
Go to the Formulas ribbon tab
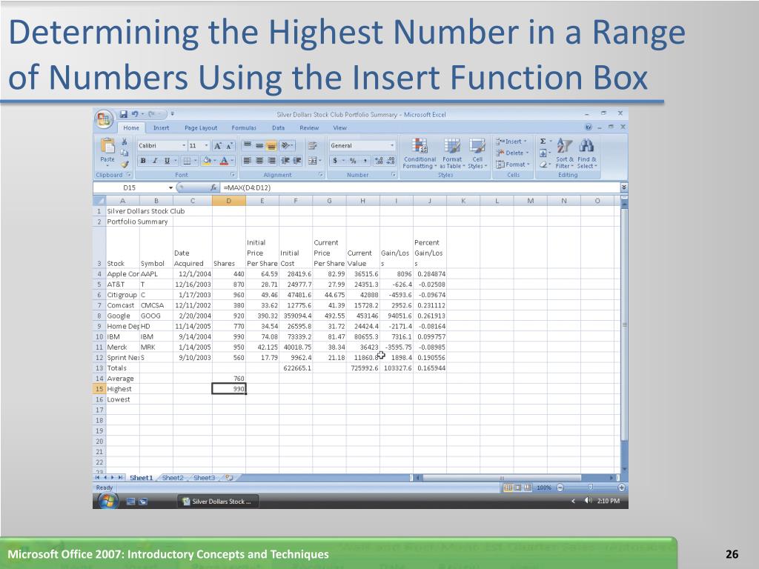[244, 127]
